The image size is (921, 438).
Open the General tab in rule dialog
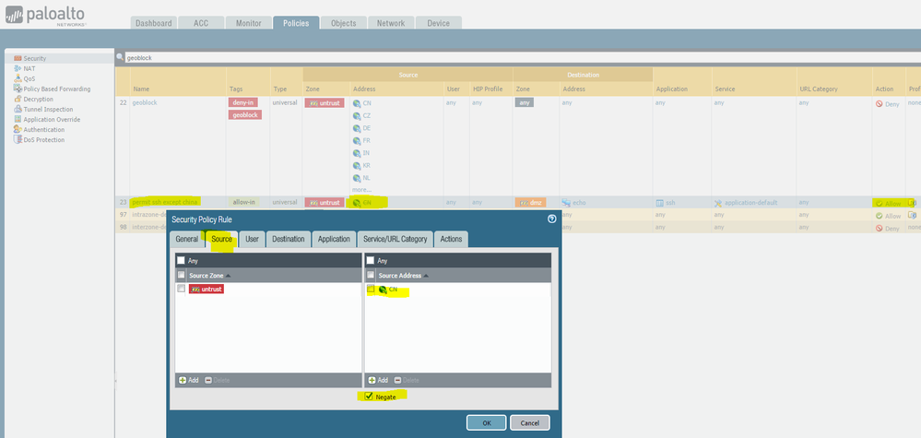(x=187, y=239)
